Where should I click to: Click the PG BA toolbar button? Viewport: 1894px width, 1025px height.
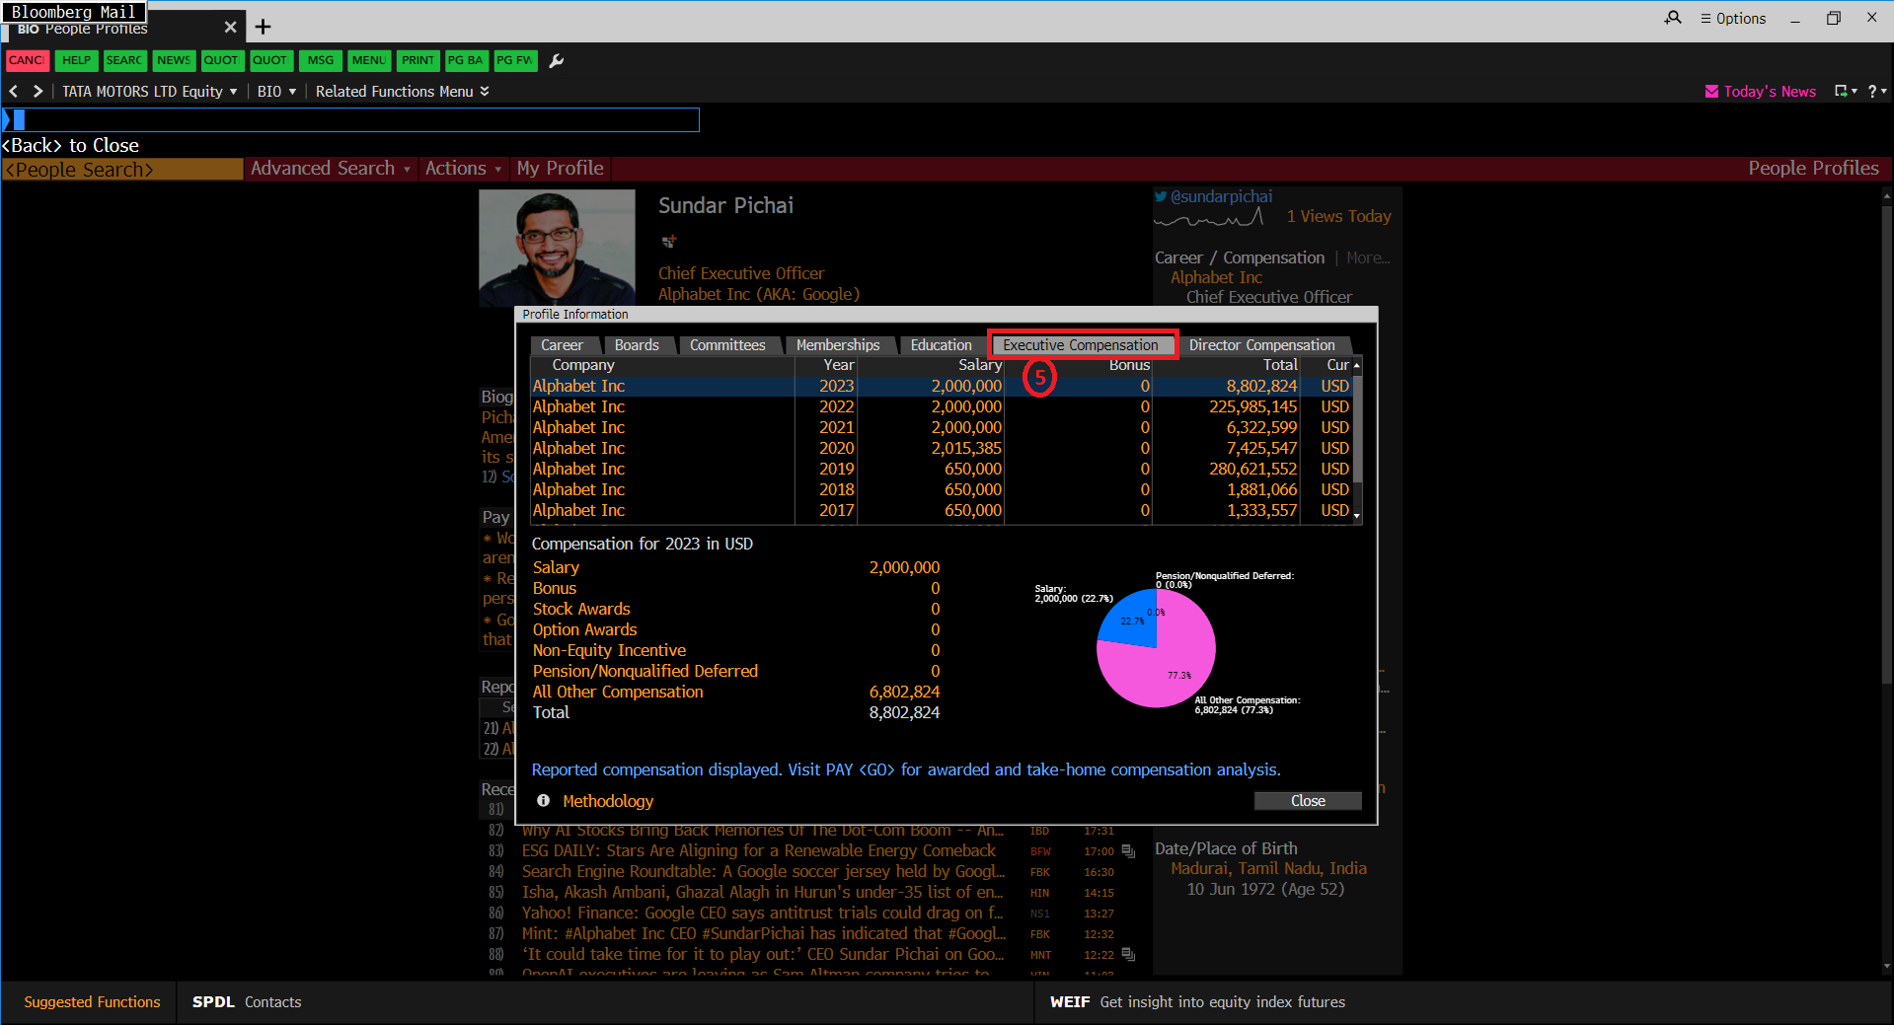pyautogui.click(x=466, y=60)
